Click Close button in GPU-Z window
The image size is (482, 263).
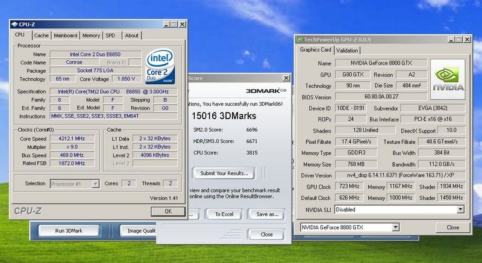(x=453, y=227)
